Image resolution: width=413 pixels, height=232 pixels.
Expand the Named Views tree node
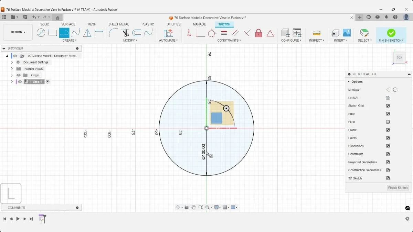coord(12,69)
